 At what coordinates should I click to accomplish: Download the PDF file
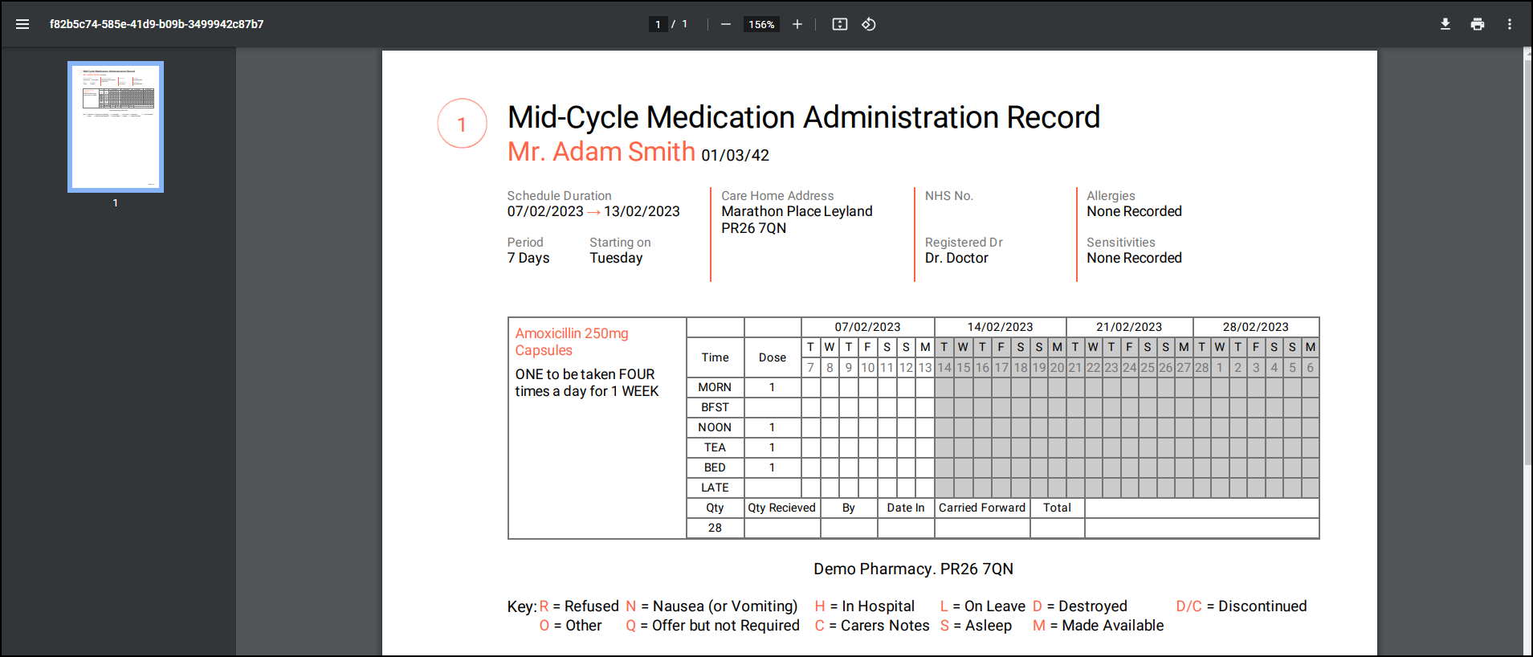pyautogui.click(x=1445, y=24)
